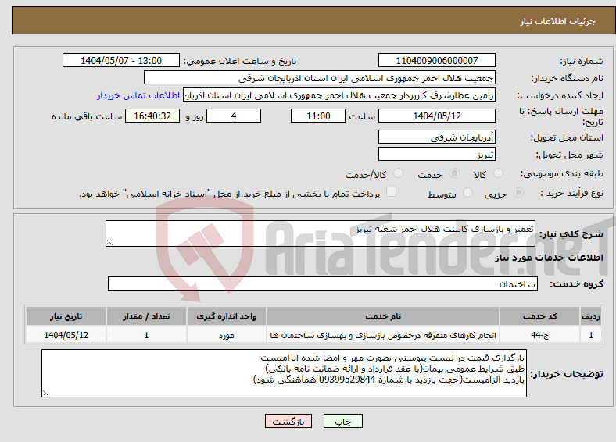This screenshot has width=616, height=442.
Task: Click the طبقه بندی موضوعی label
Action: [562, 173]
